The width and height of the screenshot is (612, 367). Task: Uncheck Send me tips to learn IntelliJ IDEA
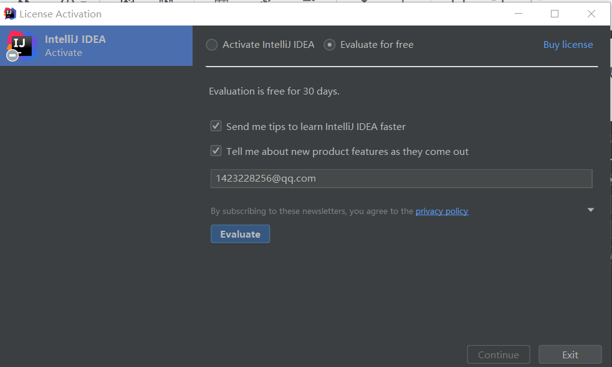[216, 126]
